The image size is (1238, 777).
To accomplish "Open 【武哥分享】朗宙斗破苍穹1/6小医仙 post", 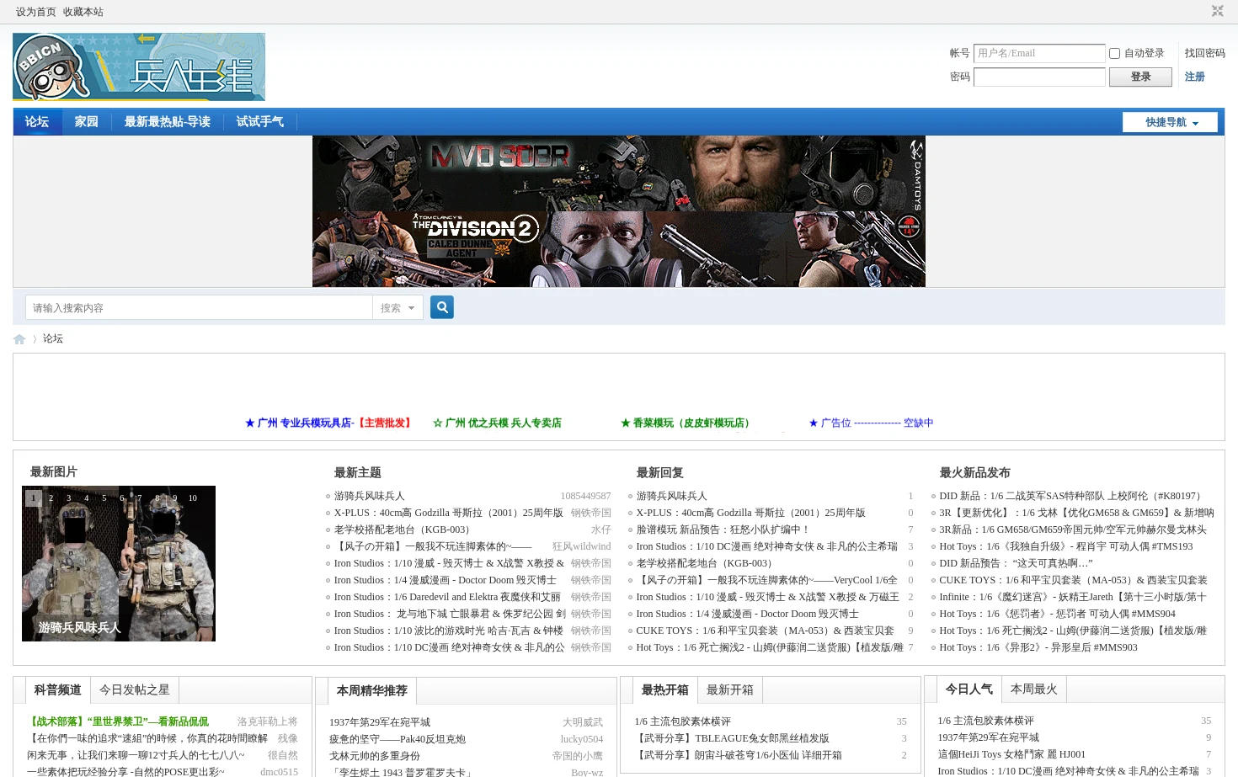I will click(x=739, y=755).
